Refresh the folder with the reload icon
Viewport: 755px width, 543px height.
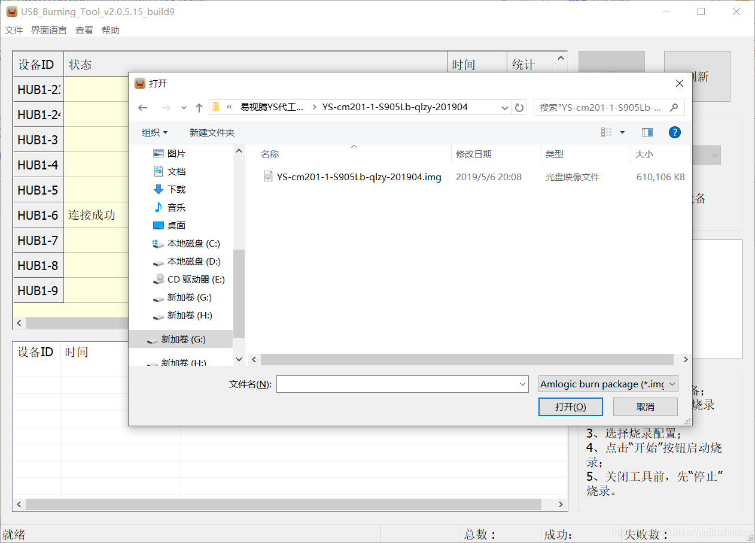click(519, 108)
